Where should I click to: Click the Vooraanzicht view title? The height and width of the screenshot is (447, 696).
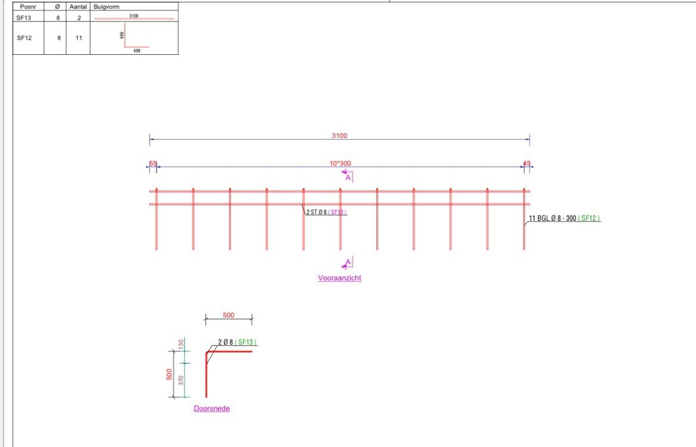point(339,278)
